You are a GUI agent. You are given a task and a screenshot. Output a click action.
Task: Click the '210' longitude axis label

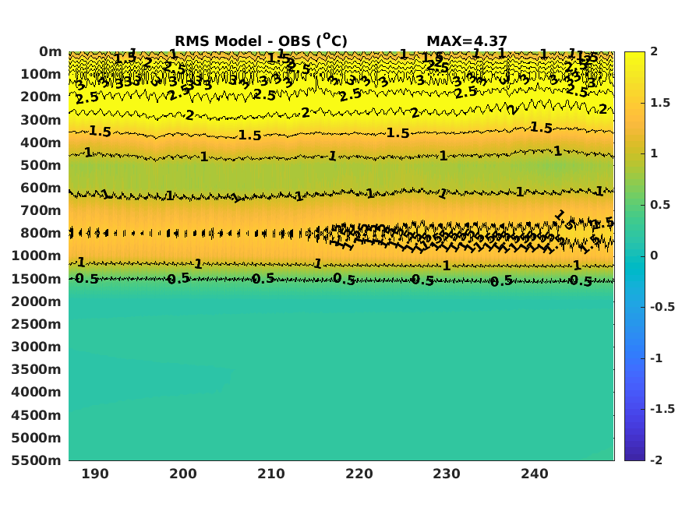271,474
